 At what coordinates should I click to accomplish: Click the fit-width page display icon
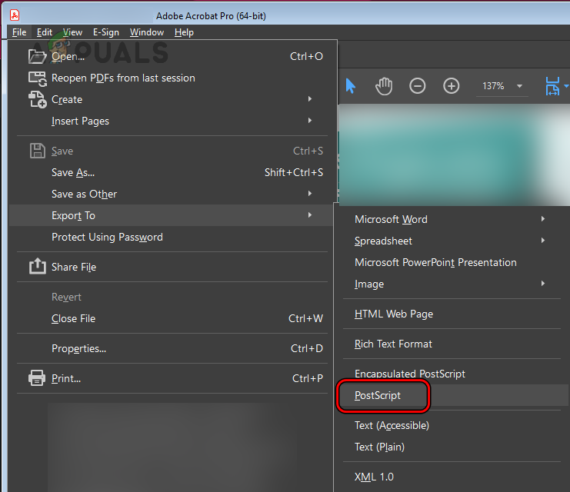552,86
